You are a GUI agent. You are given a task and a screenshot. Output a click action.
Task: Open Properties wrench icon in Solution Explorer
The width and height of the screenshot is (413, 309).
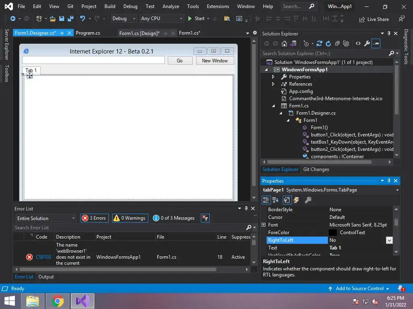coord(367,43)
